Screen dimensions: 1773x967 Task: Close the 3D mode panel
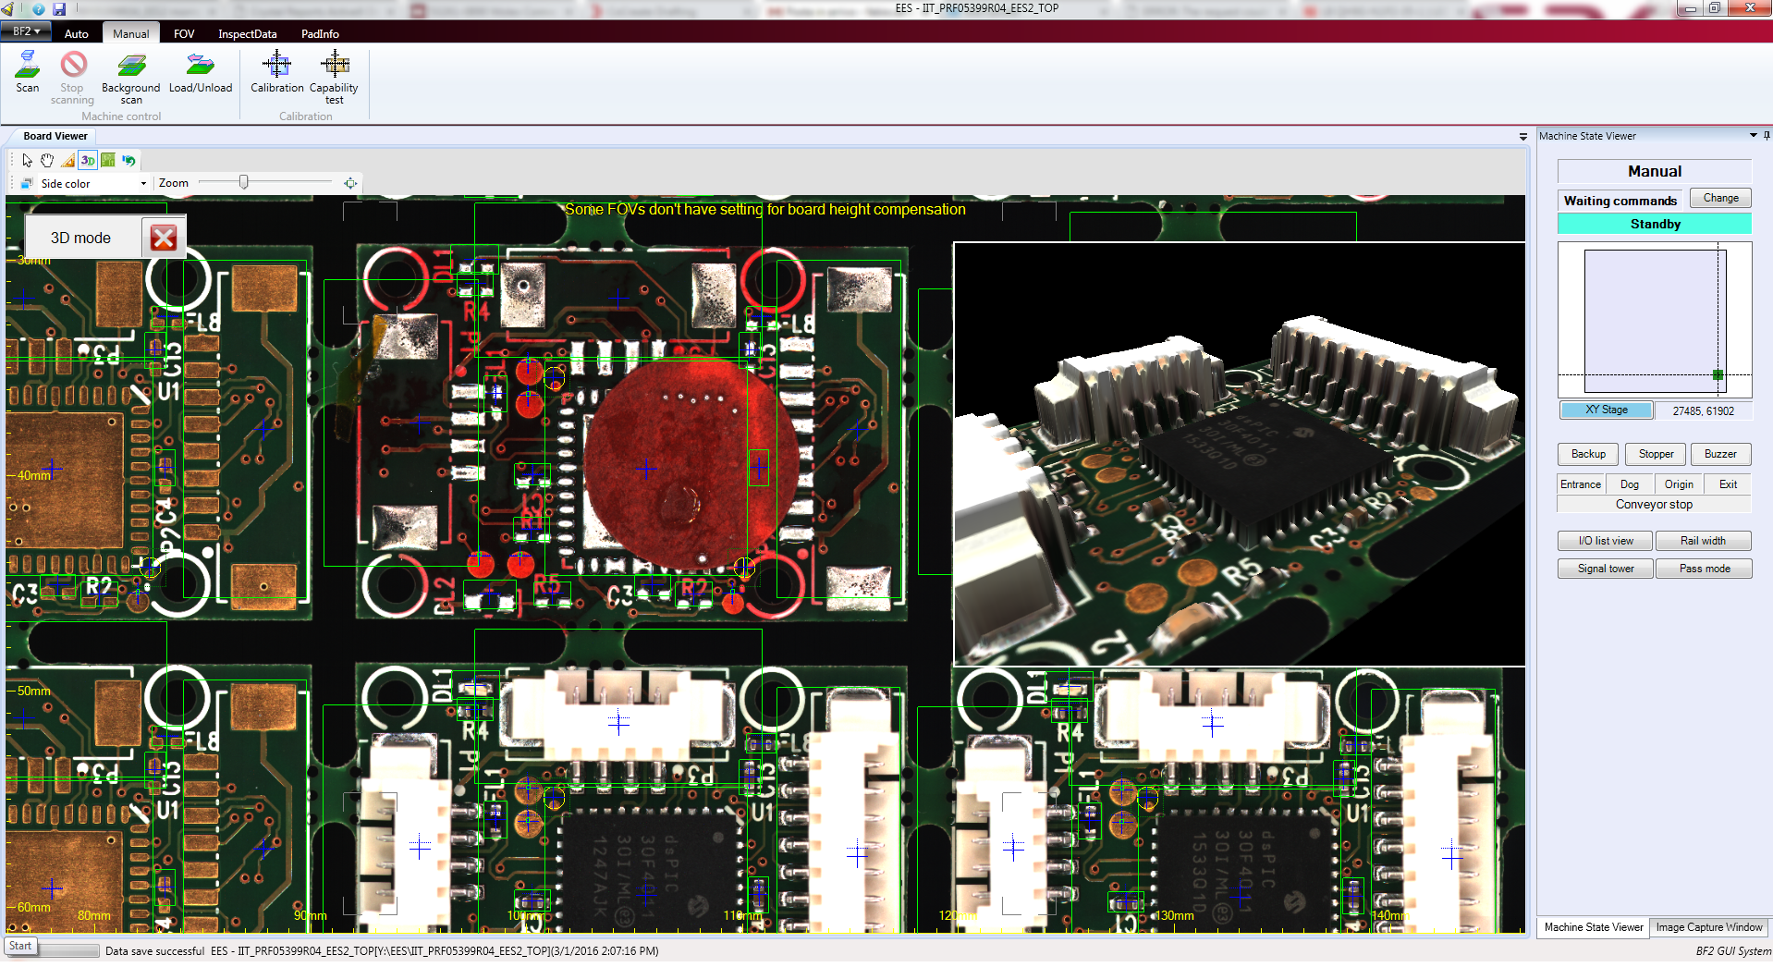(x=164, y=238)
